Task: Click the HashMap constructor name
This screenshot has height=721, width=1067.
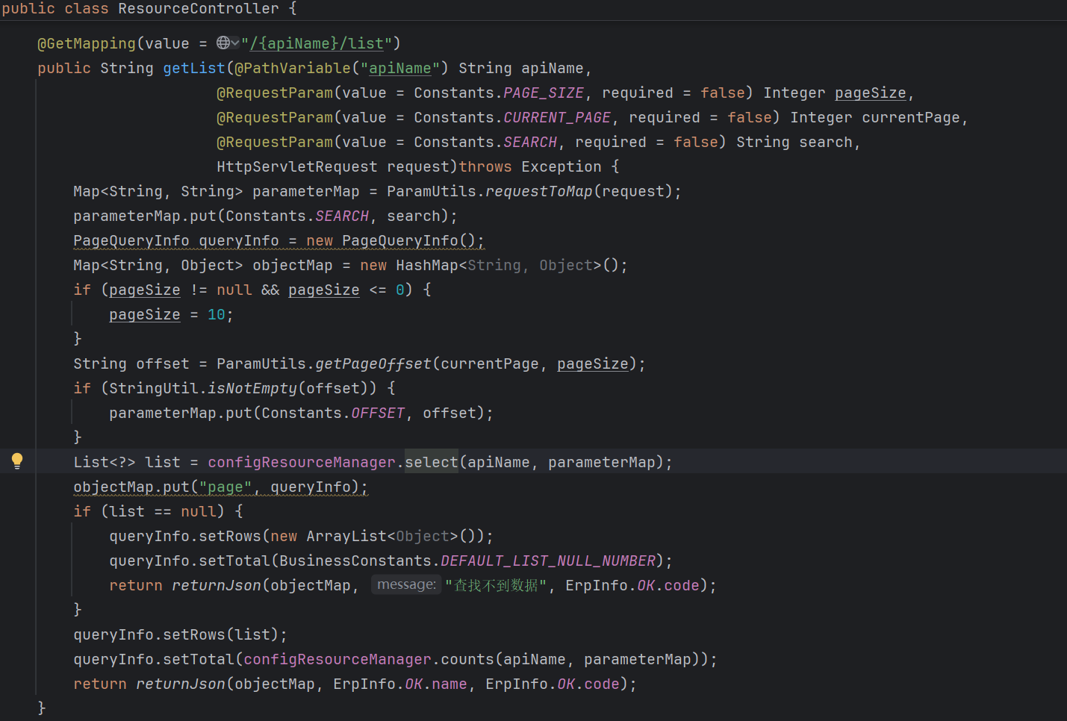Action: [427, 265]
